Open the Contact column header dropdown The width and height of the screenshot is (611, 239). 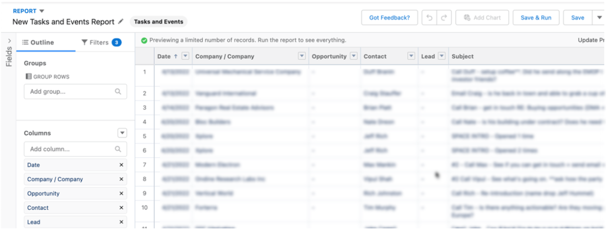click(x=411, y=56)
